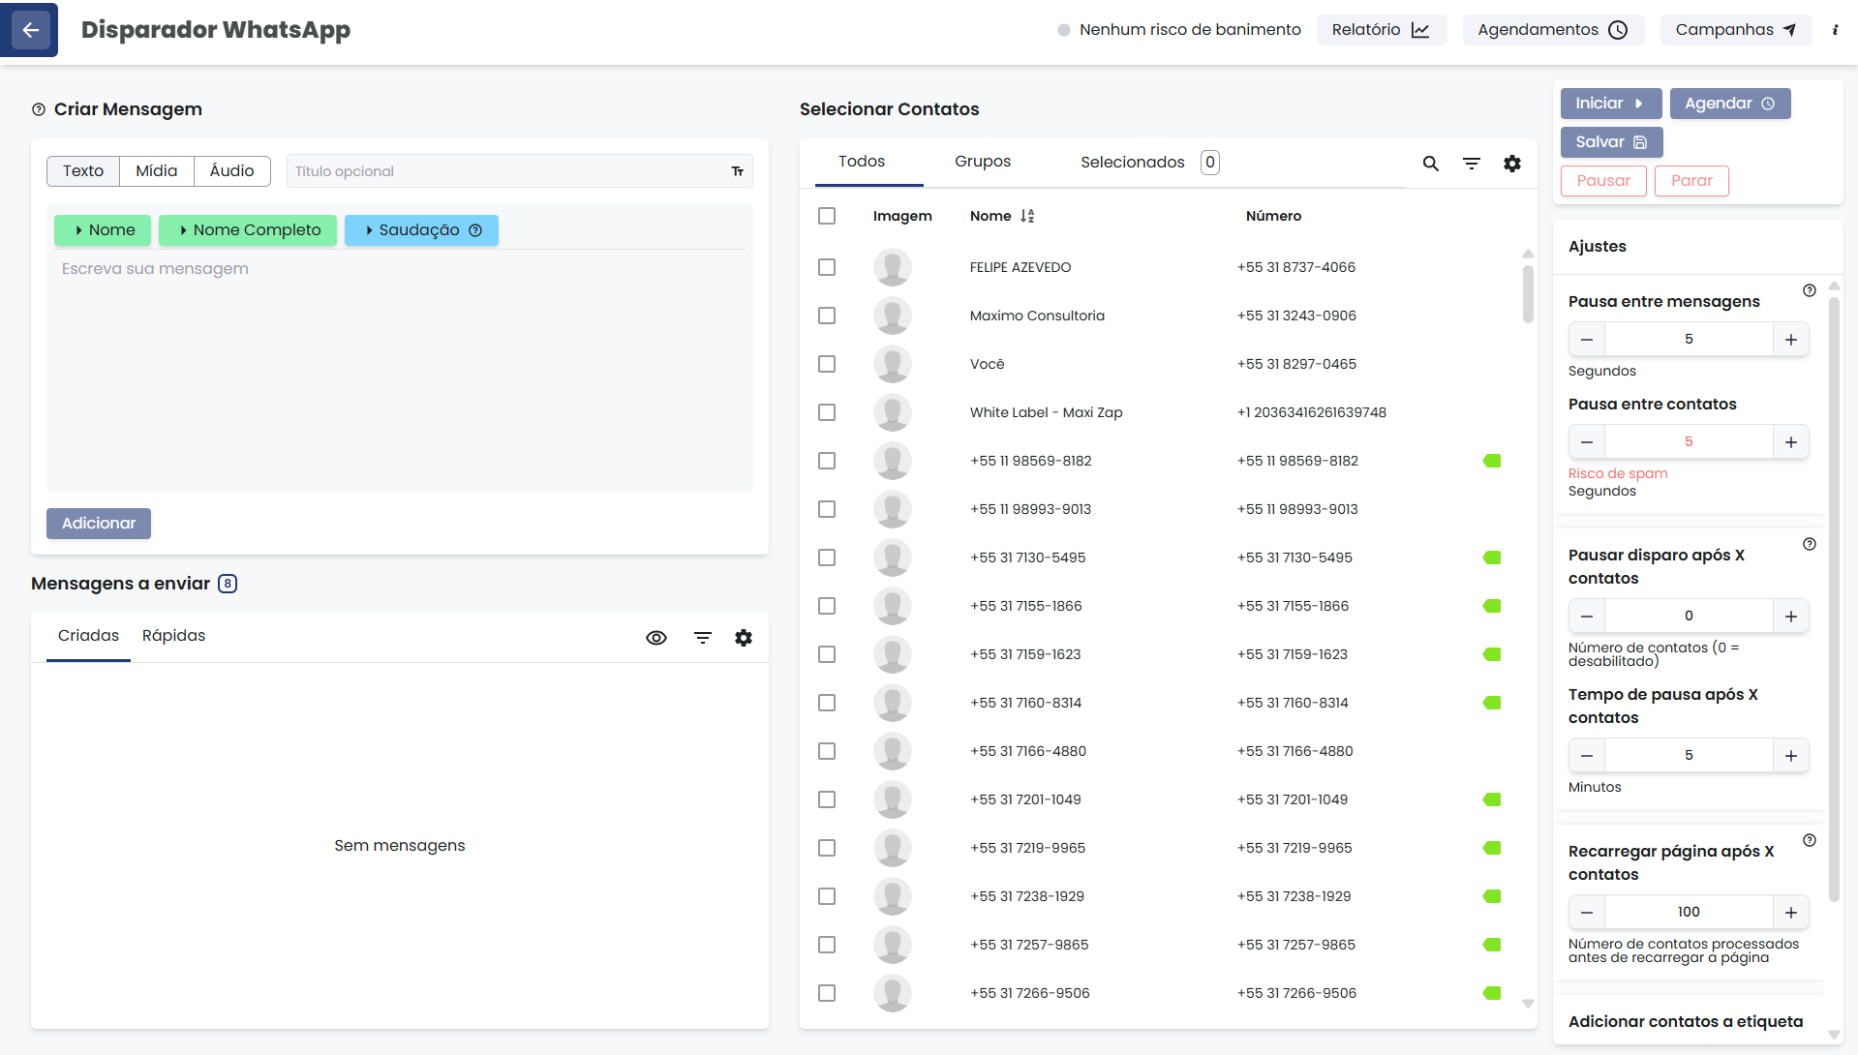Check the +55 31 7130-5495 contact
1858x1055 pixels.
tap(827, 558)
